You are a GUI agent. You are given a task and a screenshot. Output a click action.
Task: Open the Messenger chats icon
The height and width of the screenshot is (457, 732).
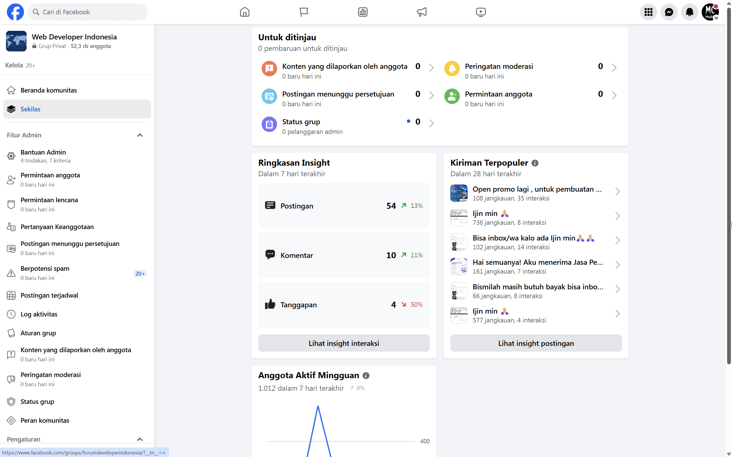(x=669, y=12)
